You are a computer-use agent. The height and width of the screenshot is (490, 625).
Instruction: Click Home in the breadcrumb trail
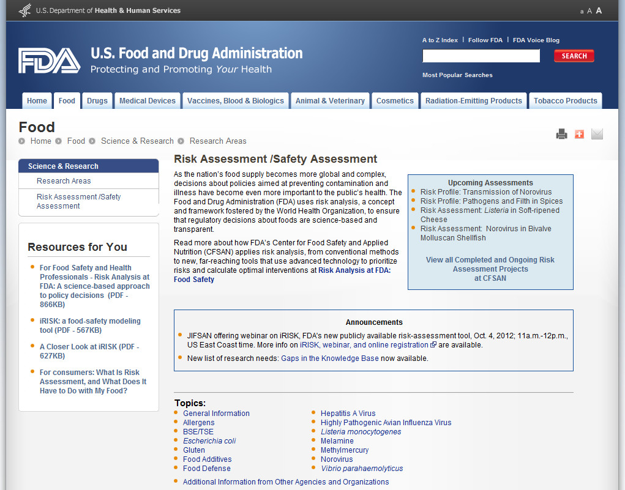40,141
